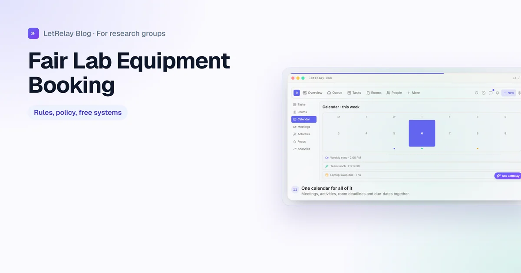Screen dimensions: 521x273
Task: Click the "Fair Lab Equipment Booking" title
Action: [129, 73]
